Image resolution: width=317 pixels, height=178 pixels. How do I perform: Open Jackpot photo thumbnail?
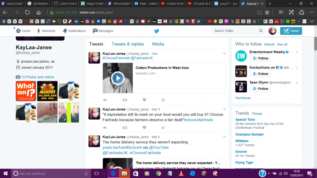pyautogui.click(x=47, y=91)
